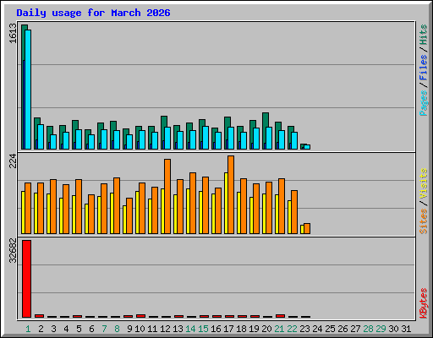Click the KBytes legend label
The image size is (433, 338).
click(x=423, y=303)
